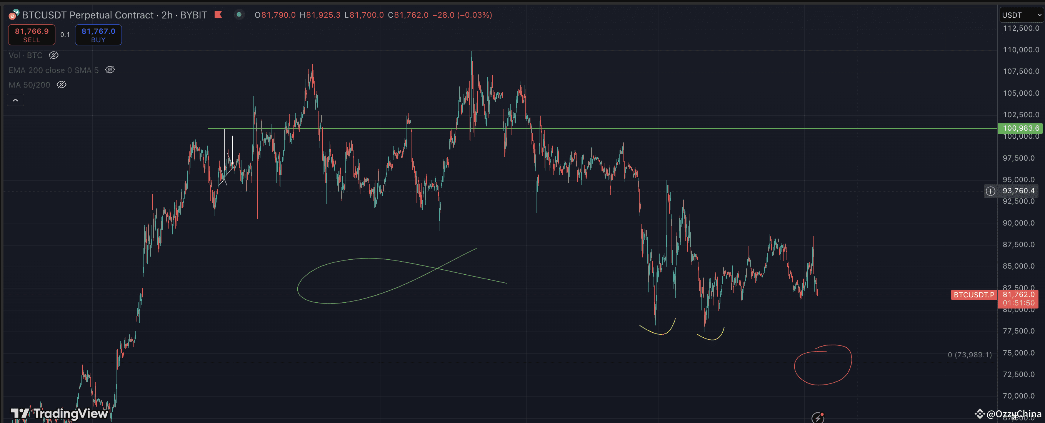Click the 102,500.0 price axis label
1045x423 pixels.
1021,114
